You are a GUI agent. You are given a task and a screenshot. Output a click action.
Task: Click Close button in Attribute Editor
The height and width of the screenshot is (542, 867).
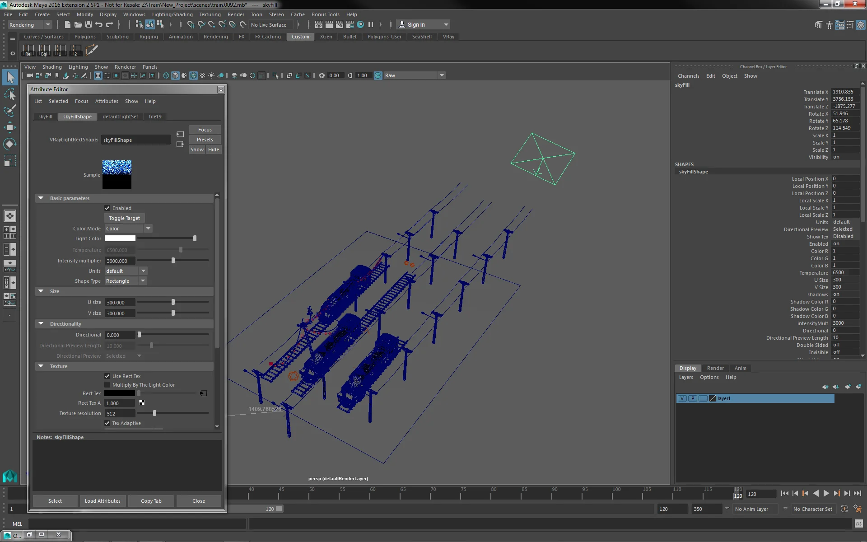point(199,501)
